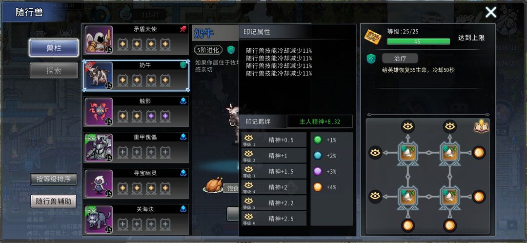Click the top-left equipped rune slot
The image size is (527, 243).
pyautogui.click(x=408, y=153)
